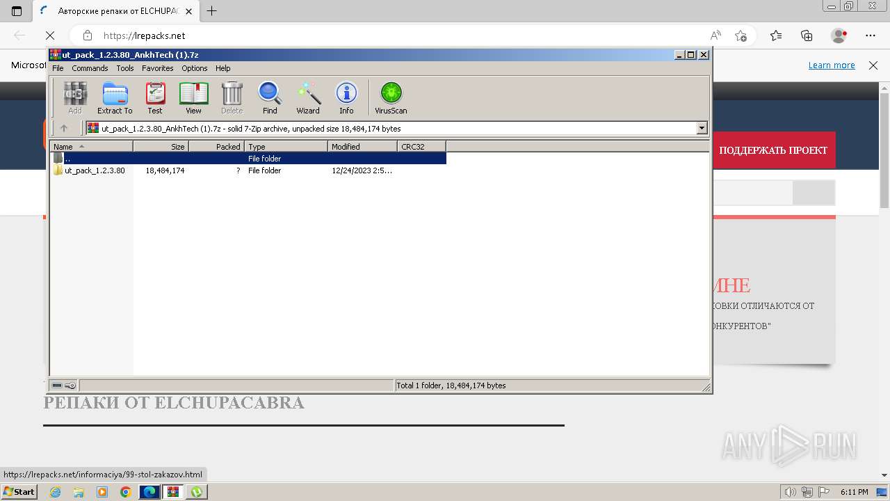Screen dimensions: 890x501
Task: Open the View tool in WinRAR
Action: point(193,97)
